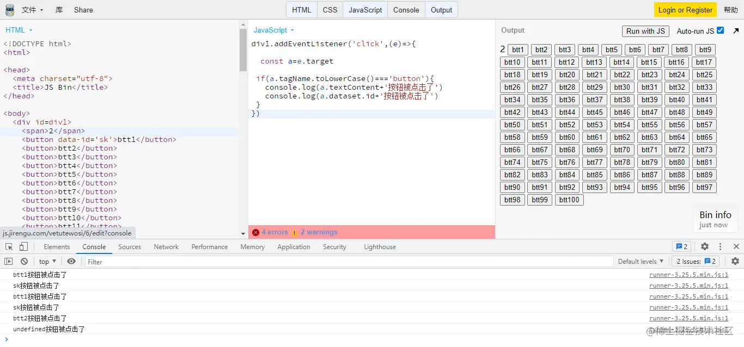
Task: Click the 'const a=e.target' code line
Action: point(297,61)
